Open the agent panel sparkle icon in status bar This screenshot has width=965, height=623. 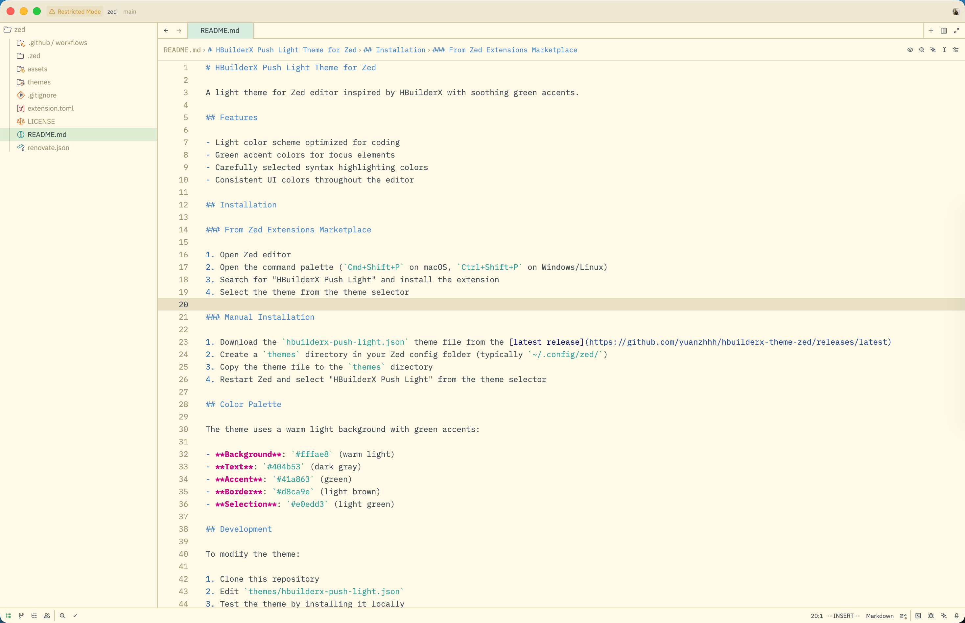[x=944, y=615]
